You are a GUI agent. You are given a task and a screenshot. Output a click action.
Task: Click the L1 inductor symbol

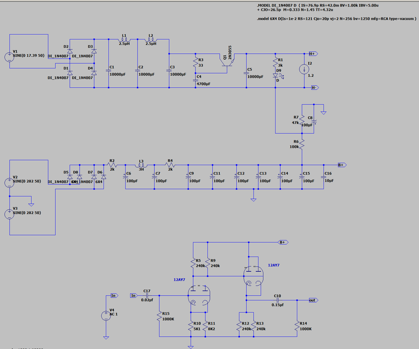click(124, 40)
